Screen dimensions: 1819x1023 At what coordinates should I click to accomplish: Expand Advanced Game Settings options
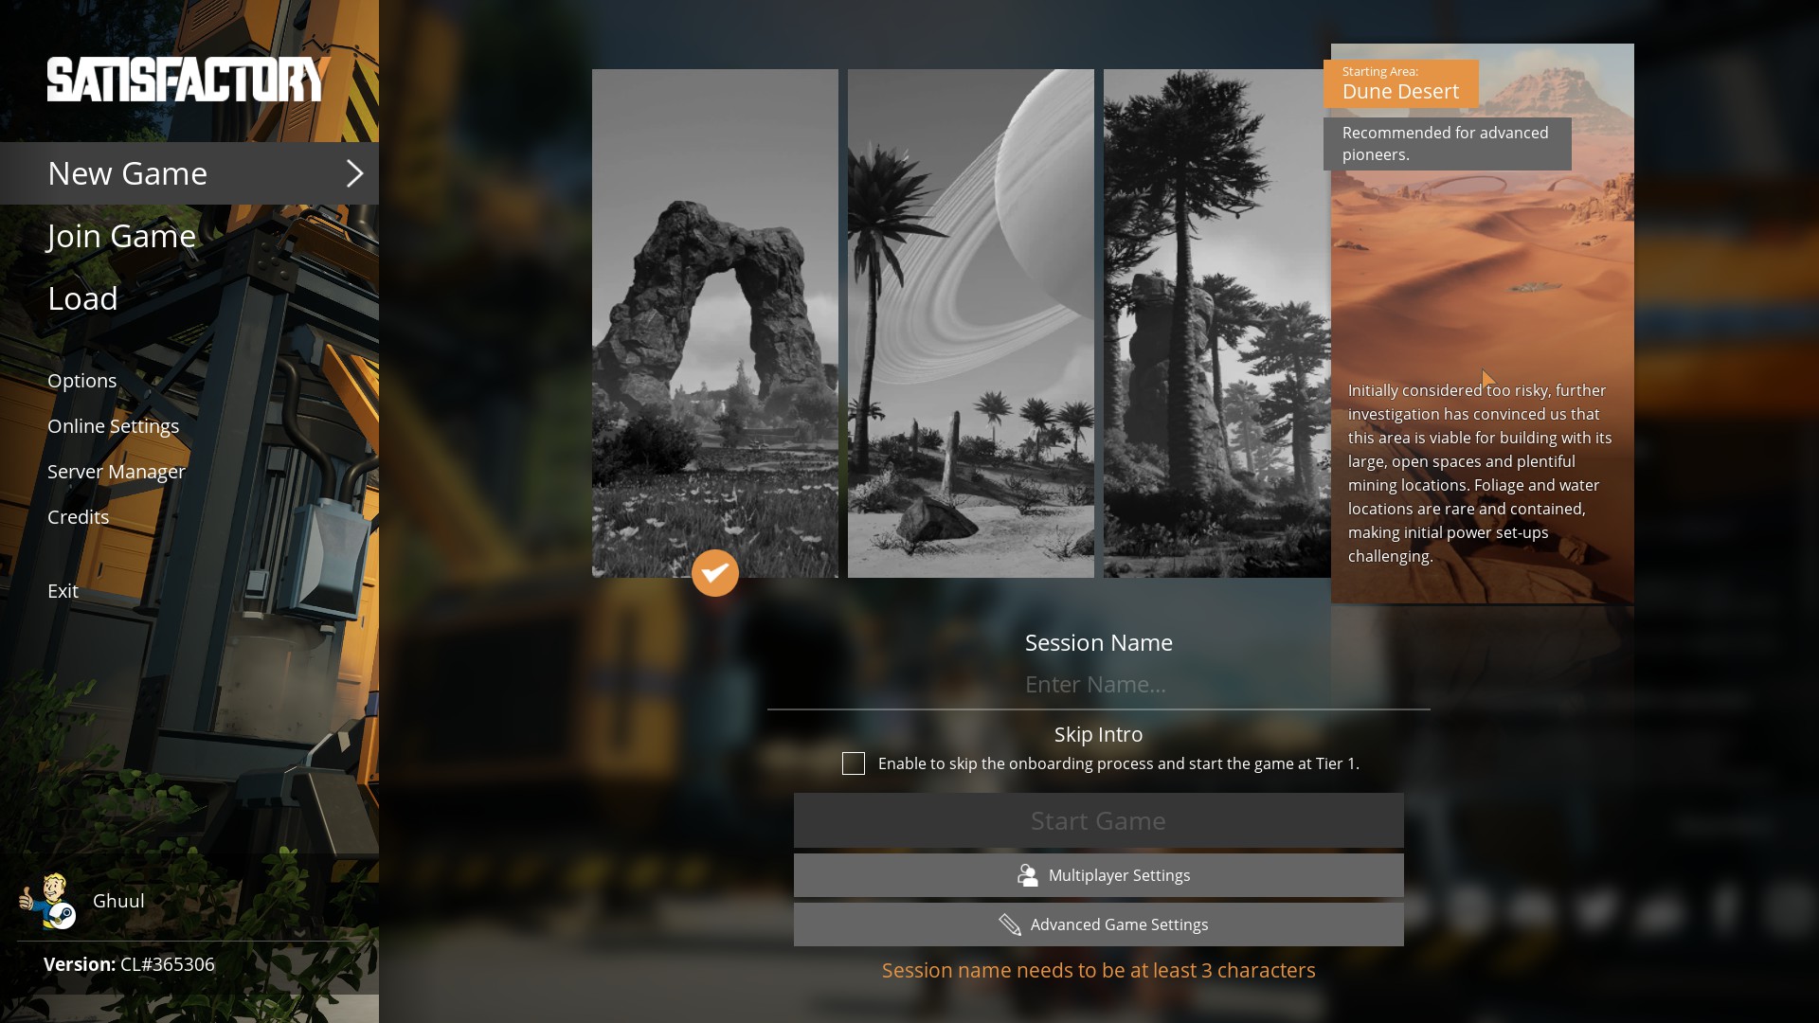click(1098, 924)
